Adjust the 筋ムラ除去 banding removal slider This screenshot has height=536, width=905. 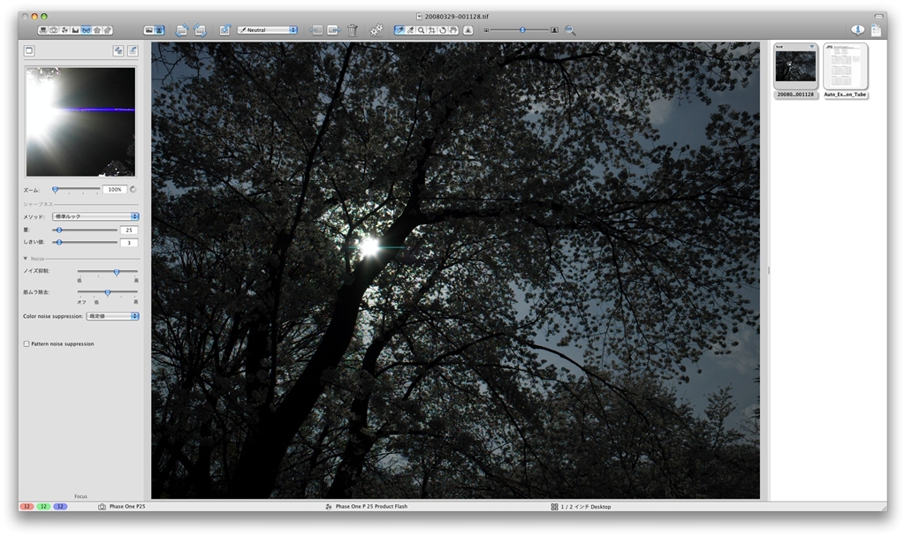coord(107,293)
